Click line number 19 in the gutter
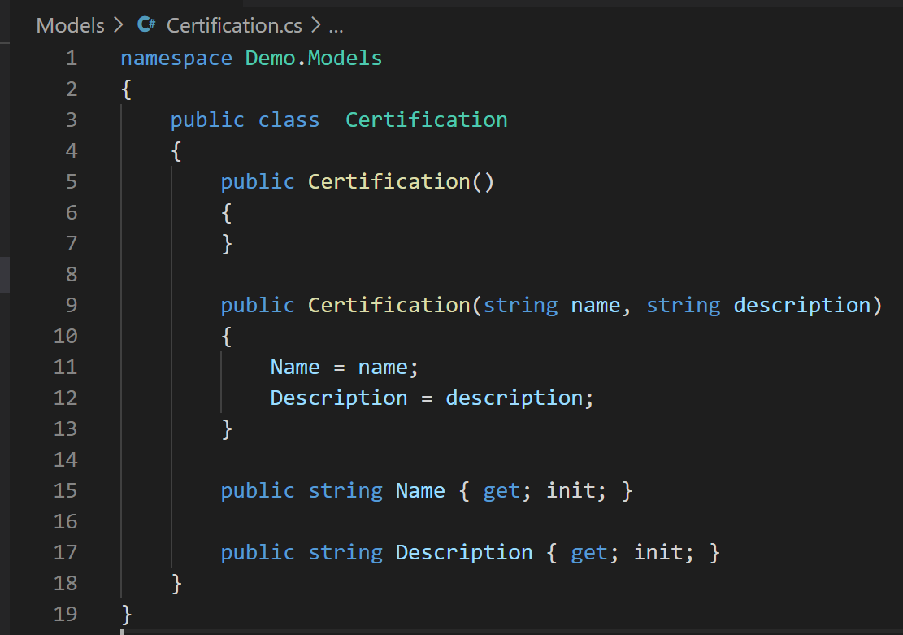Viewport: 903px width, 635px height. tap(66, 614)
